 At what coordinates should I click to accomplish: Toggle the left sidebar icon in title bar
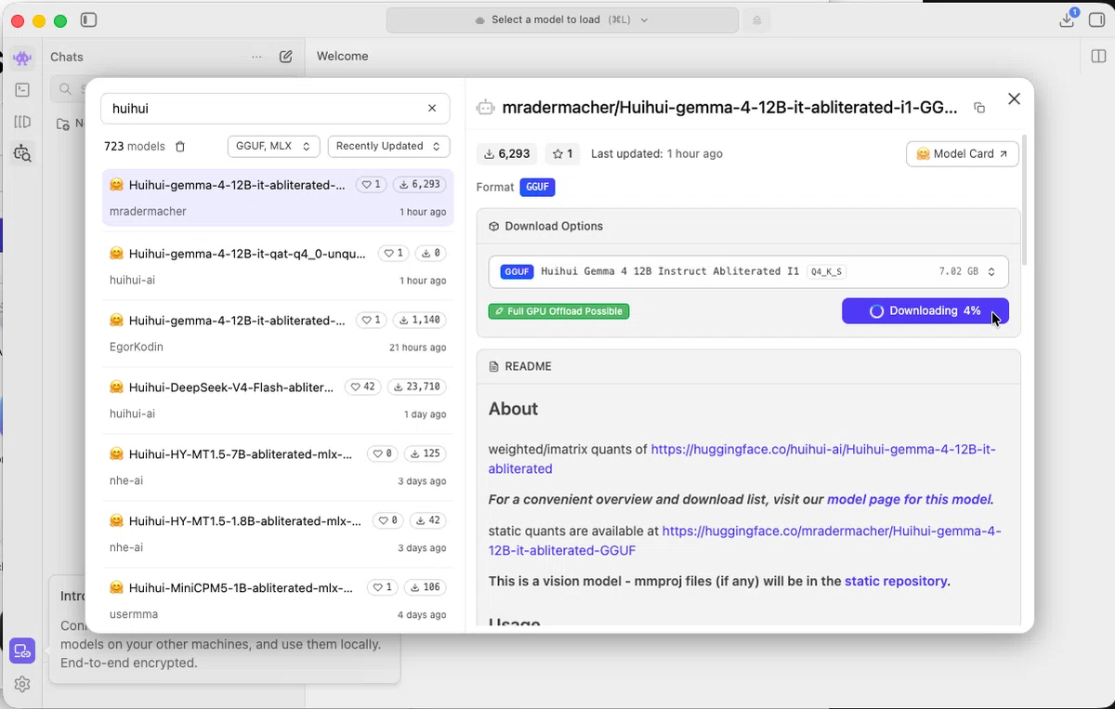[88, 20]
